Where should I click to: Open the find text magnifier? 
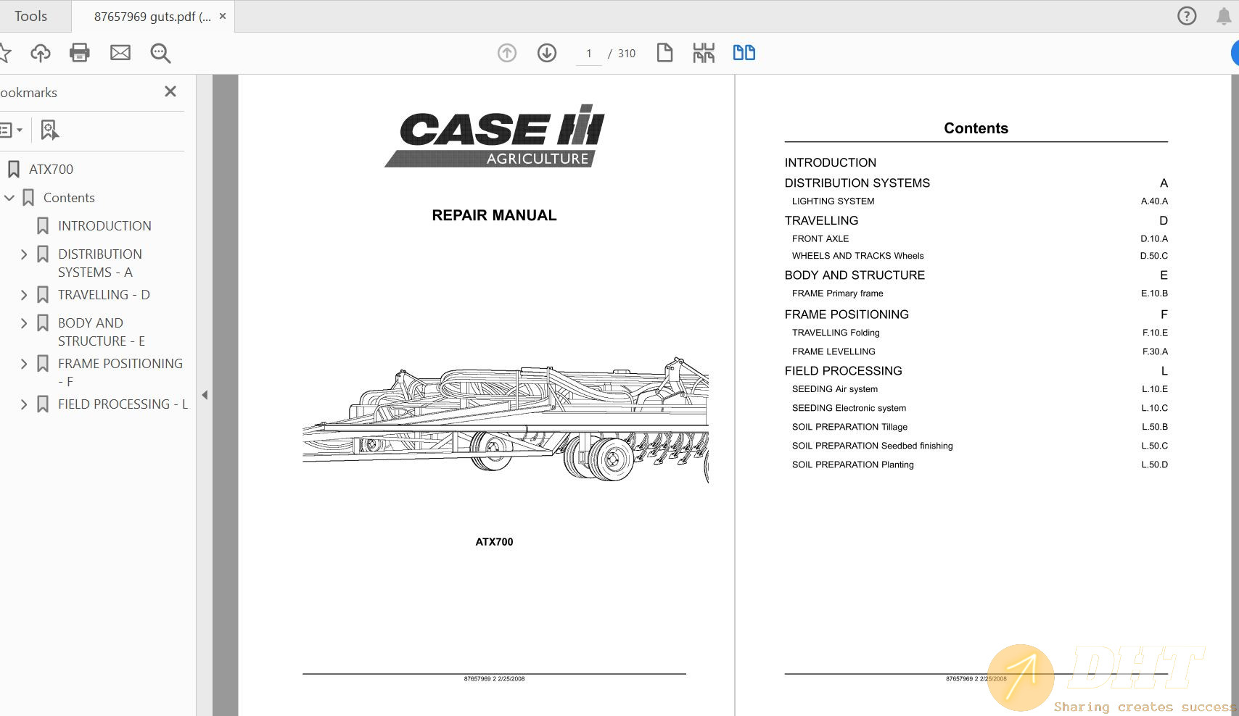tap(160, 53)
